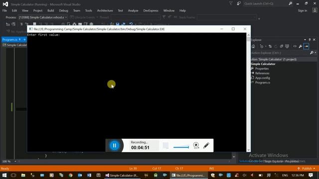Select the pen annotation tool in recorder
Viewport: 319px width, 179px height.
coord(206,145)
